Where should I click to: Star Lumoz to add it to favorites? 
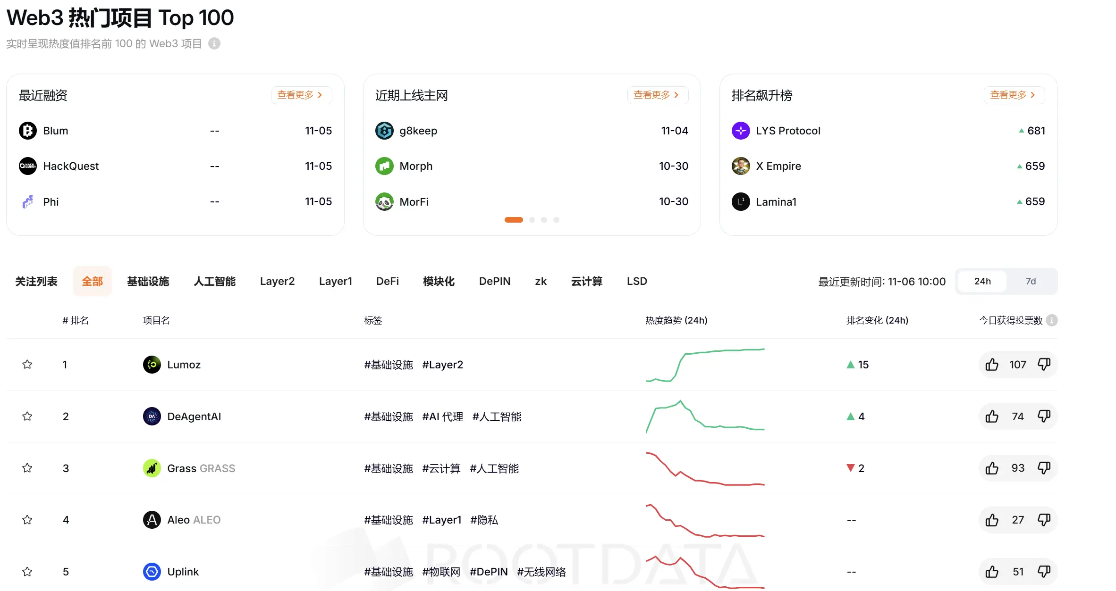pos(27,364)
